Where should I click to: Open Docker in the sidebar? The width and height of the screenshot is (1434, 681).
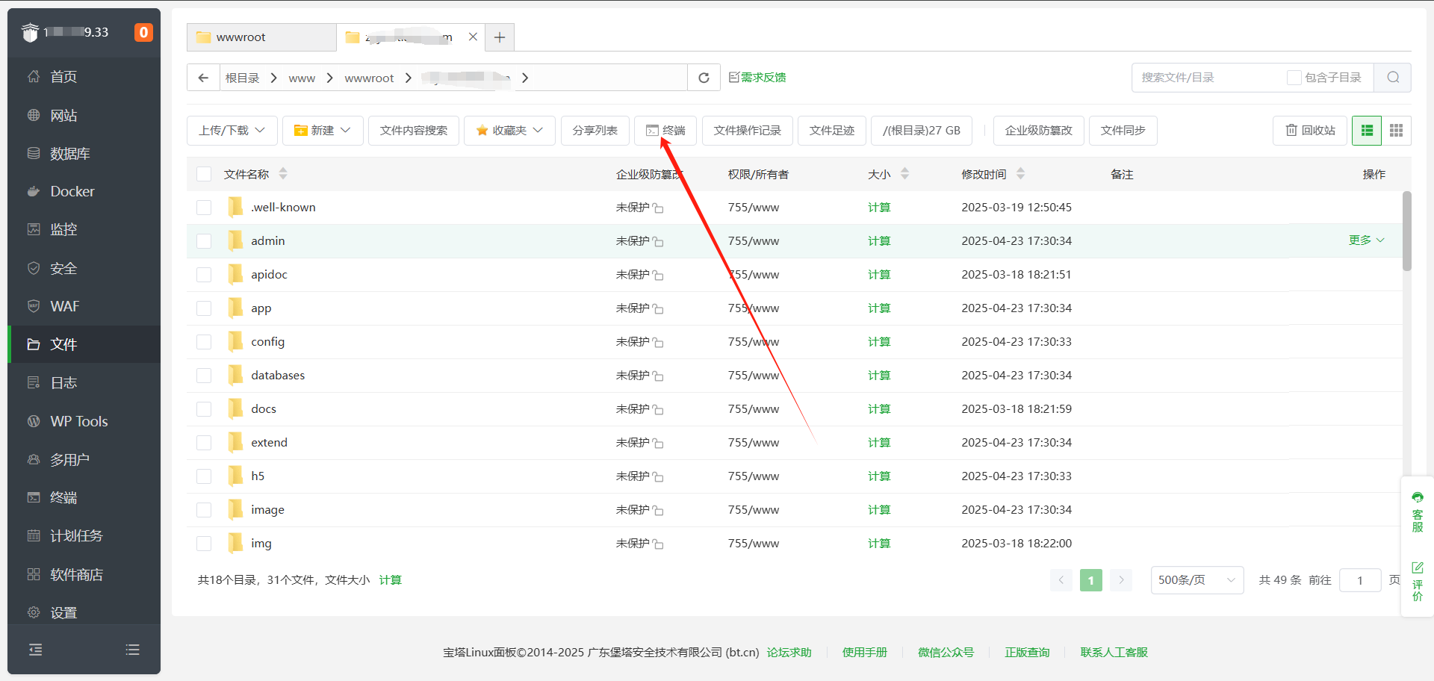click(x=72, y=192)
